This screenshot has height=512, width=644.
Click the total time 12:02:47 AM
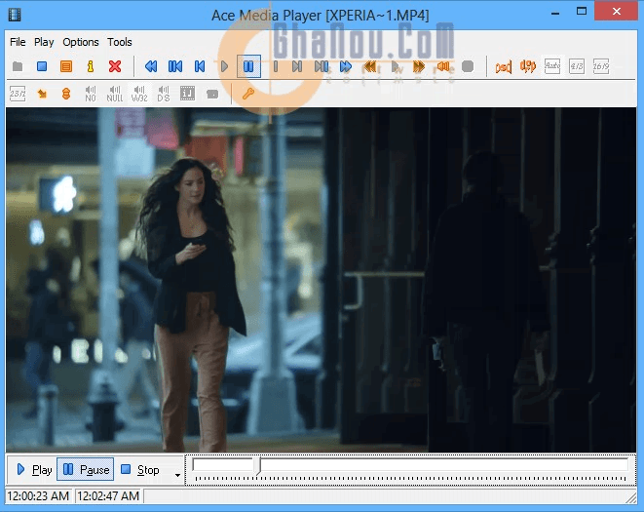click(108, 496)
